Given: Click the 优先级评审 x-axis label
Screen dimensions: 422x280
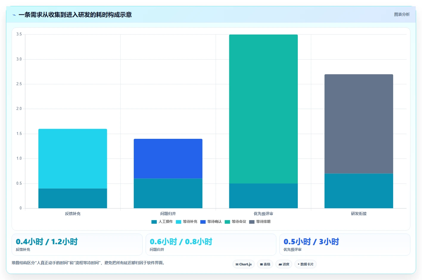Looking at the screenshot, I should (263, 214).
